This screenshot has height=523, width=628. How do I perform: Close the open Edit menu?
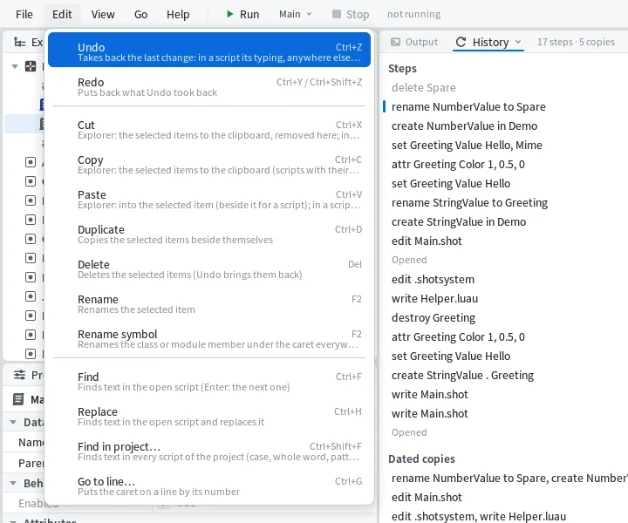62,15
